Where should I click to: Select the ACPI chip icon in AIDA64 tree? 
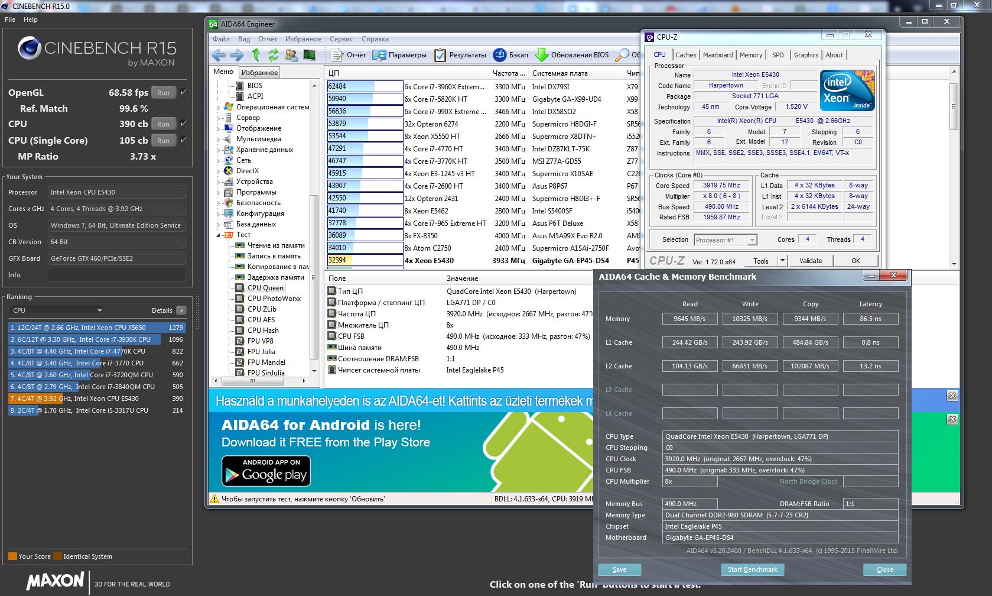point(240,96)
